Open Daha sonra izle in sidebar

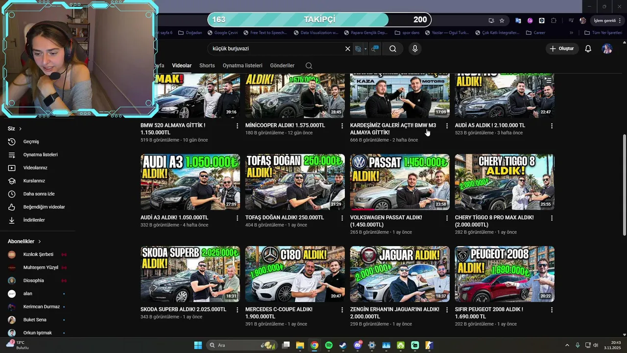(x=39, y=194)
